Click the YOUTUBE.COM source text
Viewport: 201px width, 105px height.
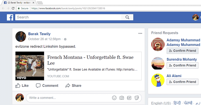coord(58,76)
